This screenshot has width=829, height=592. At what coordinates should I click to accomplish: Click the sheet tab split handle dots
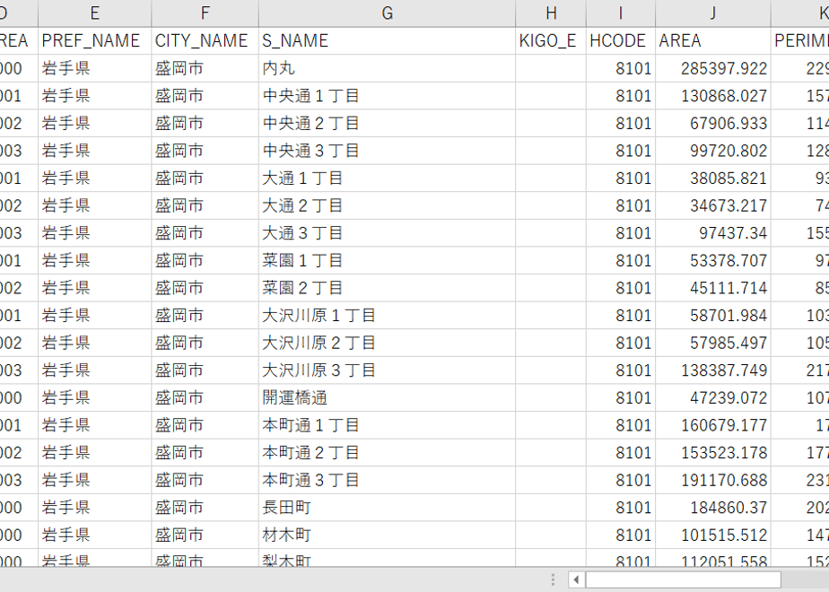pos(553,579)
